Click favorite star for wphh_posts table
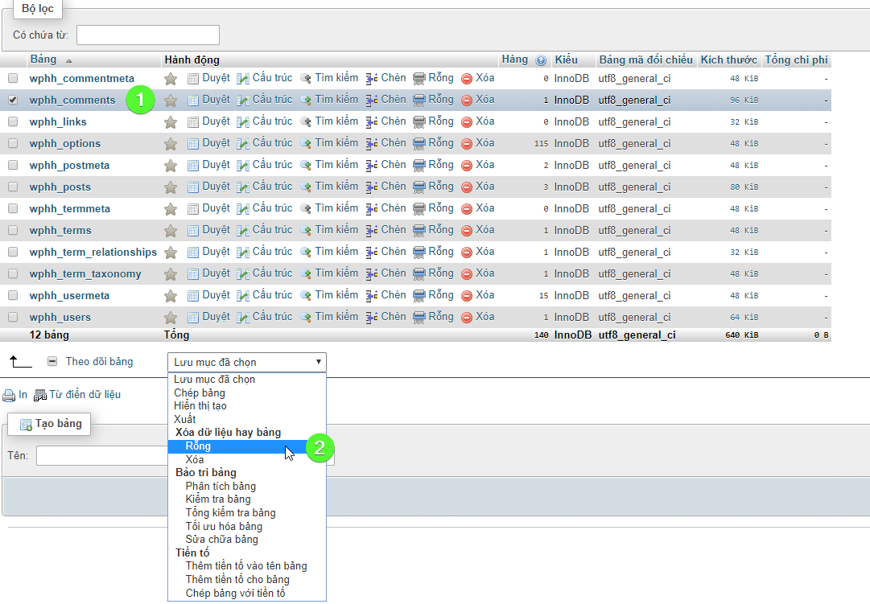Image resolution: width=870 pixels, height=604 pixels. [171, 187]
